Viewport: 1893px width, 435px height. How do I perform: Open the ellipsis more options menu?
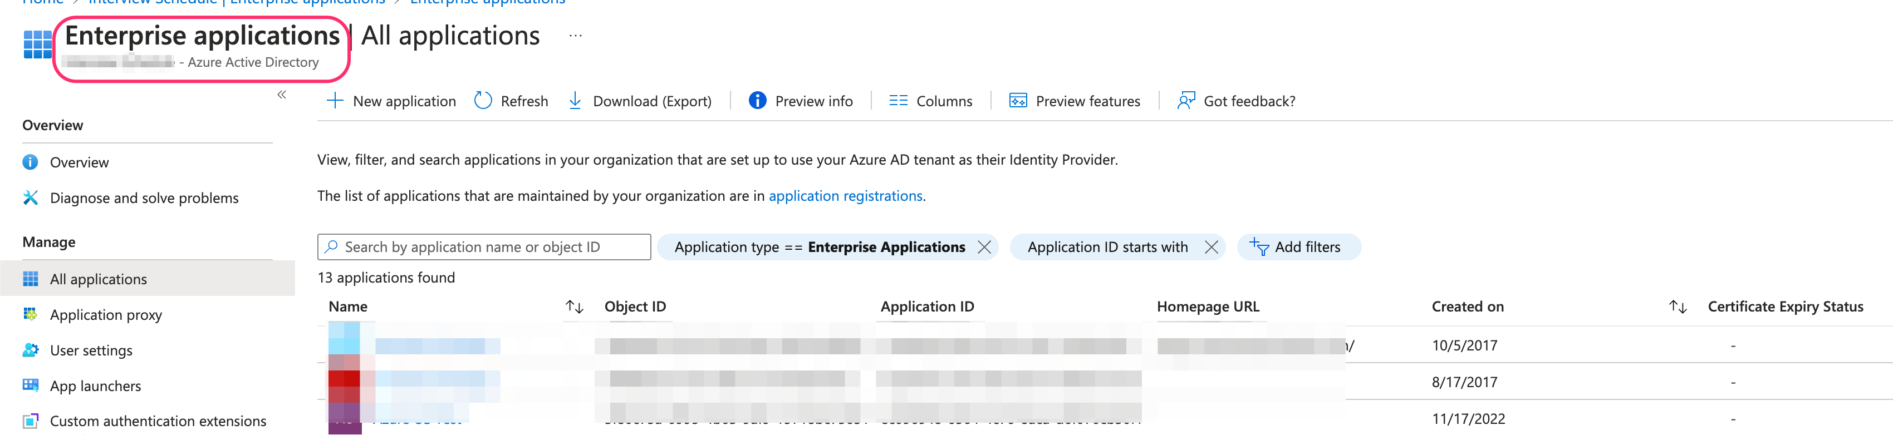[x=575, y=35]
